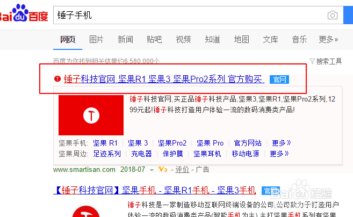The height and width of the screenshot is (217, 353).
Task: Open the 音乐 tab
Action: tap(299, 40)
